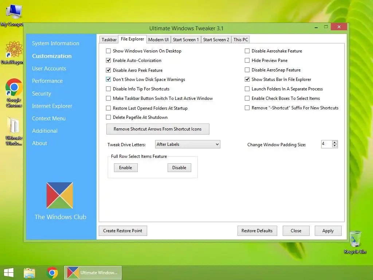Check Restore Last Opened Folders At Startup

click(108, 108)
